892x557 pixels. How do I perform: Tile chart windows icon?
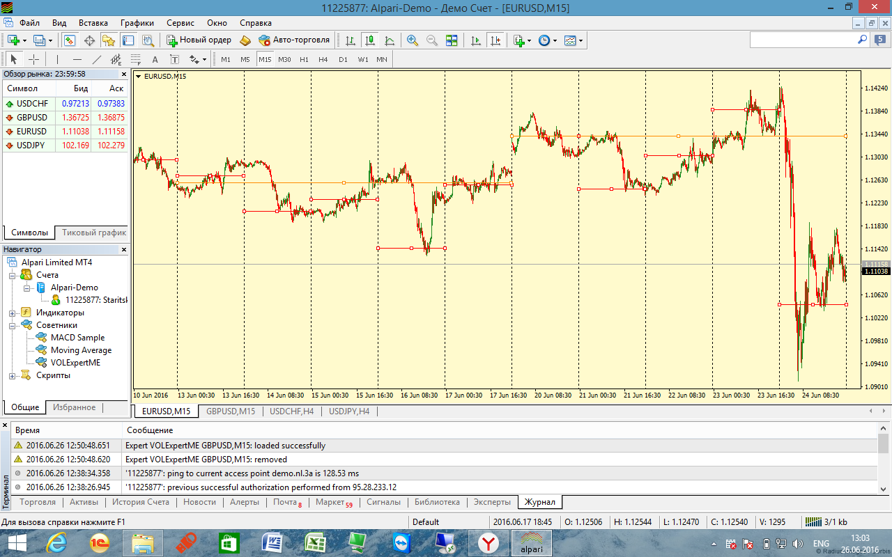(452, 40)
